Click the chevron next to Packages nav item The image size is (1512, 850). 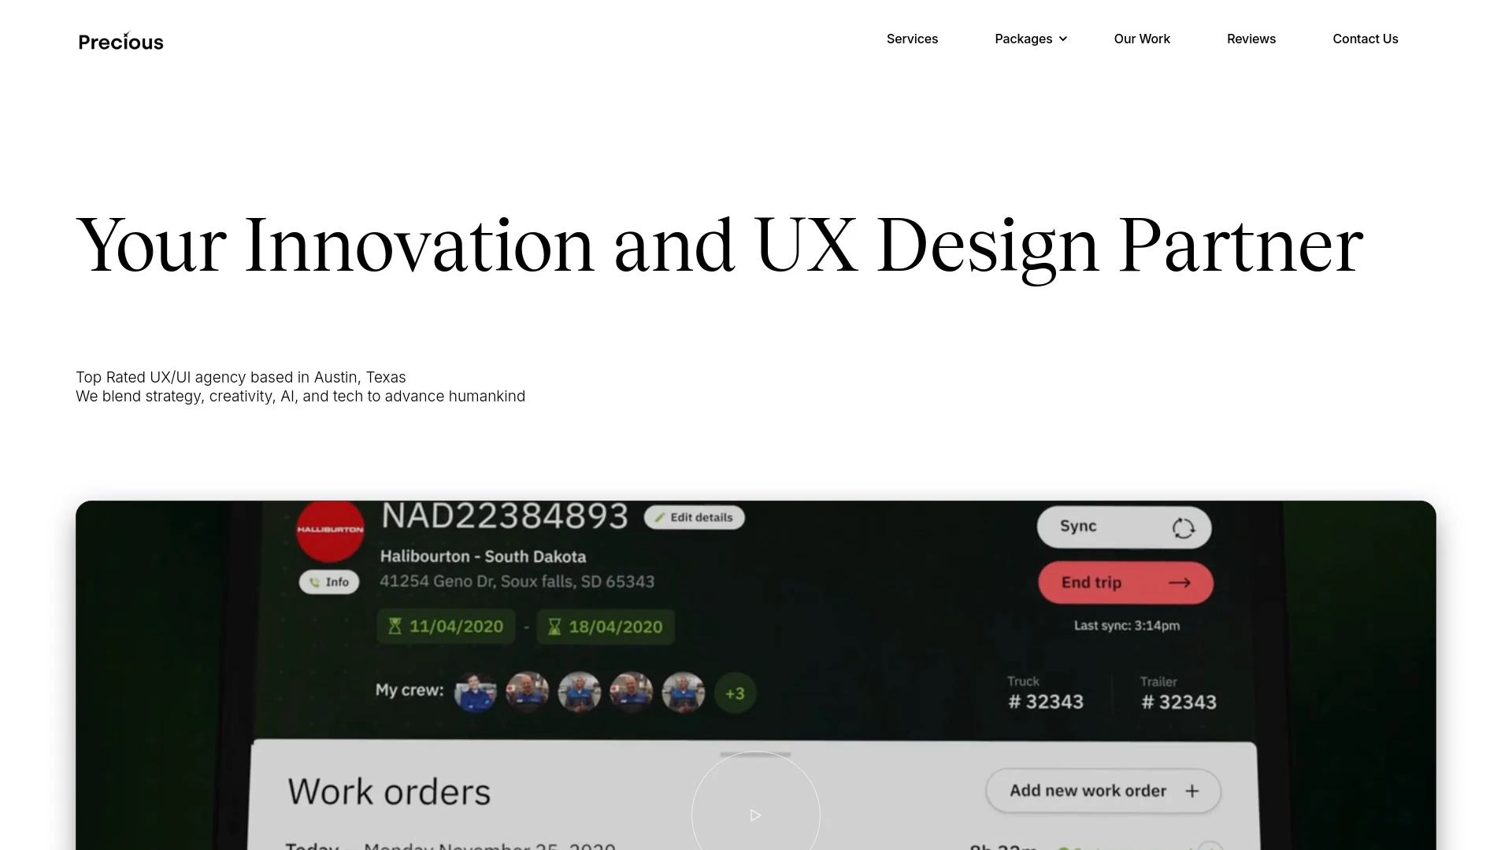[1063, 39]
